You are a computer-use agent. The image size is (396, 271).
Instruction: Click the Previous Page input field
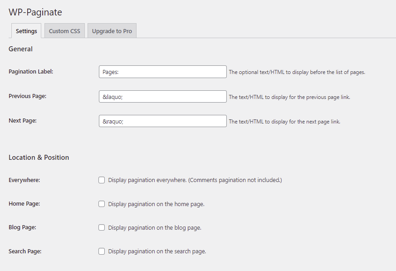(x=162, y=96)
